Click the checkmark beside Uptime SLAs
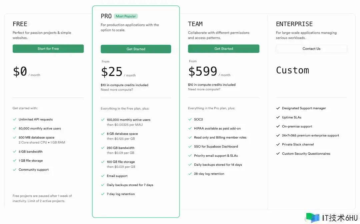This screenshot has height=224, width=360. click(x=278, y=117)
